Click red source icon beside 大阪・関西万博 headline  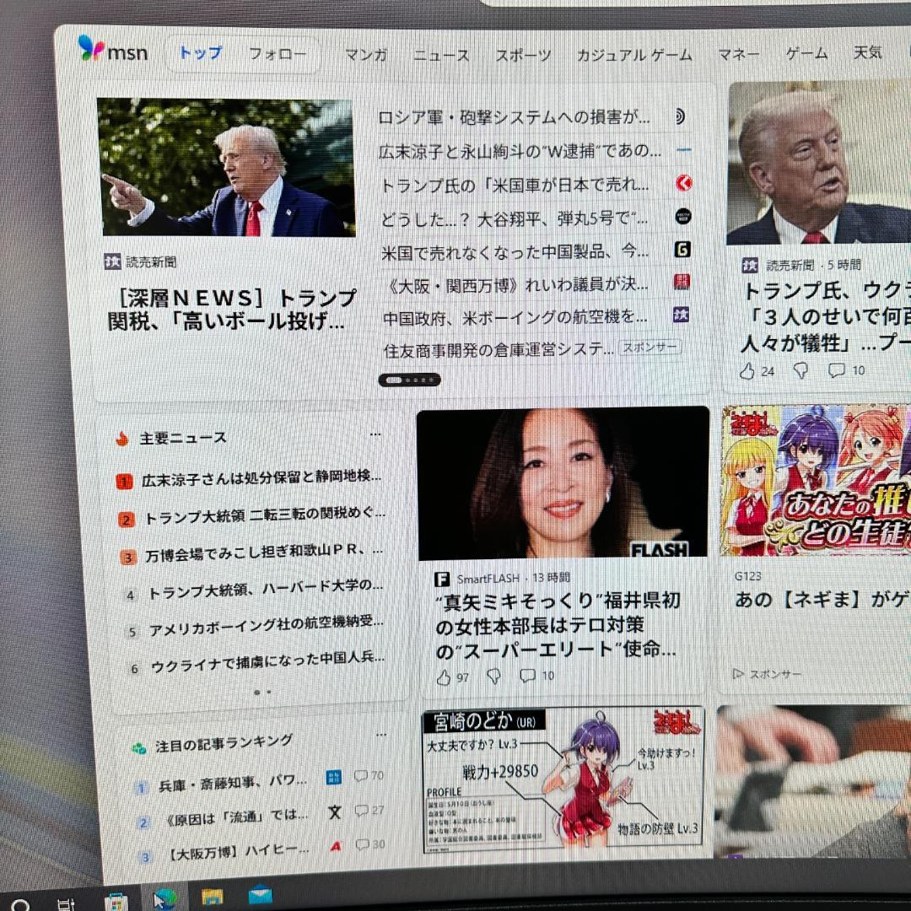[681, 282]
